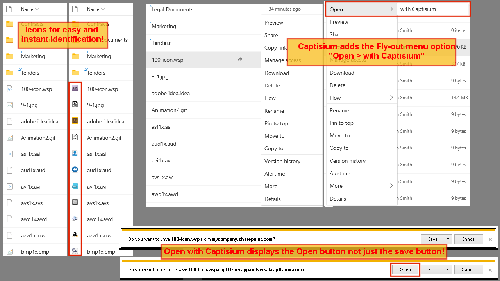Click the share icon on the highlighted 100-icon.wsp row
This screenshot has width=500, height=281.
pyautogui.click(x=239, y=60)
